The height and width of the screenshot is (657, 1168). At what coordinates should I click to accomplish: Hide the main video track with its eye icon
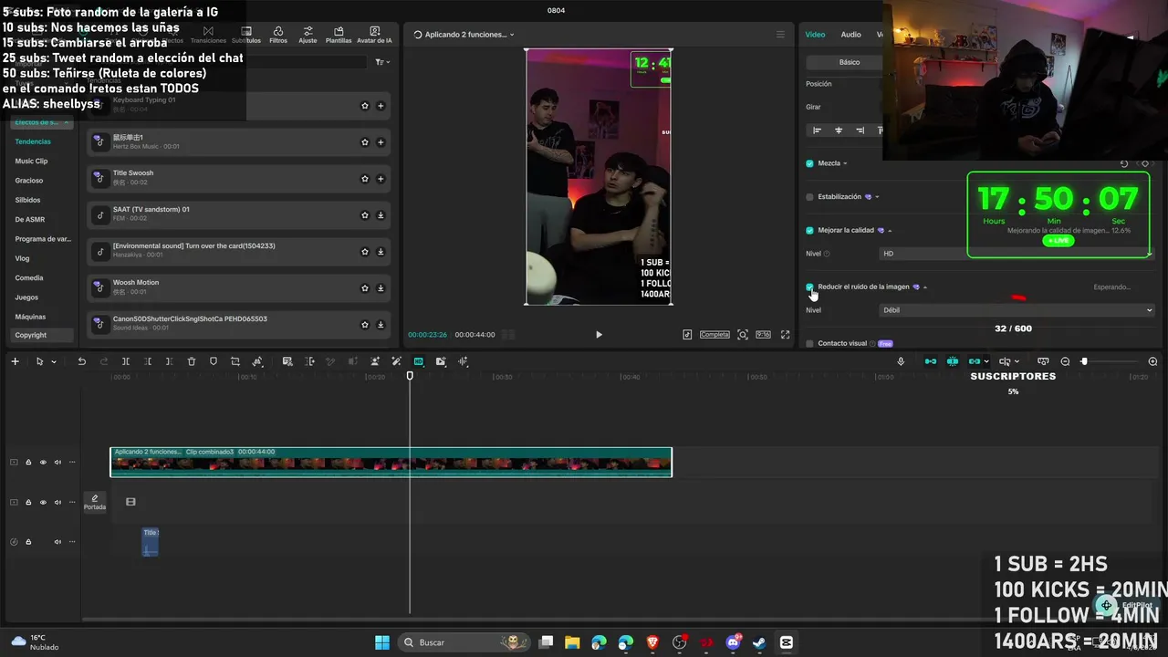point(43,462)
